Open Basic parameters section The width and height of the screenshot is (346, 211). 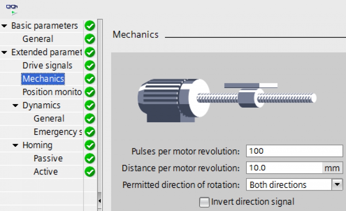(44, 26)
